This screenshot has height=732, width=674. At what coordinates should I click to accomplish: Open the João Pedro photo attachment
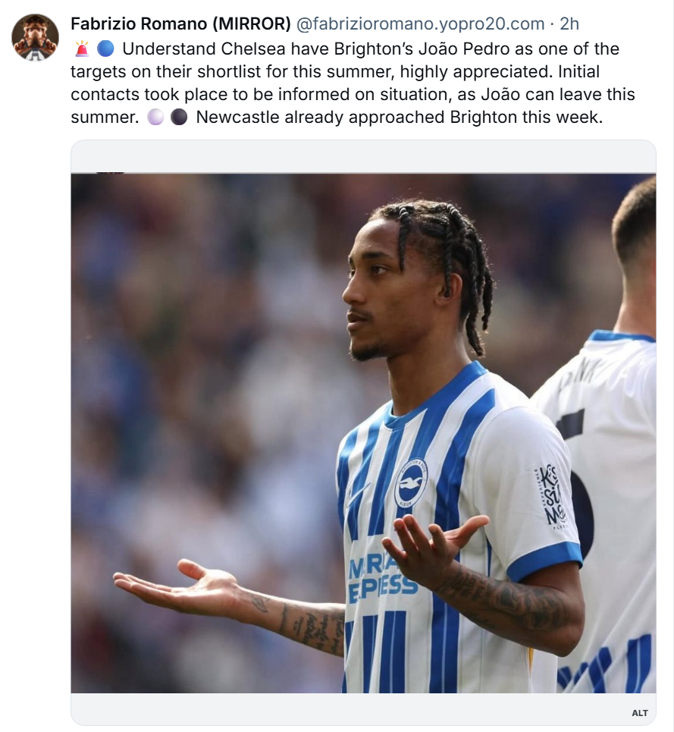pyautogui.click(x=363, y=433)
